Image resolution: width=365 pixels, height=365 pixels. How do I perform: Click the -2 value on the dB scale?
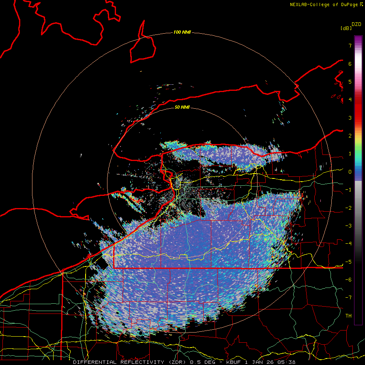click(x=348, y=208)
